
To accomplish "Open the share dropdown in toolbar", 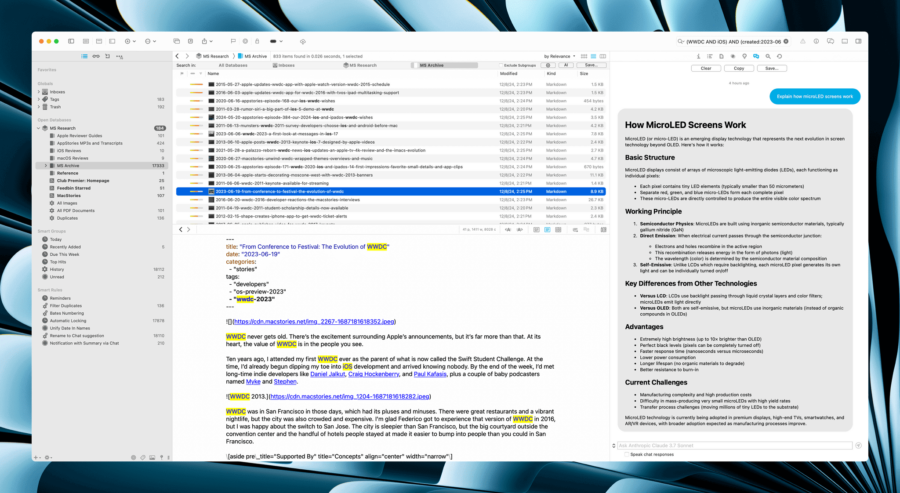I will [x=207, y=41].
